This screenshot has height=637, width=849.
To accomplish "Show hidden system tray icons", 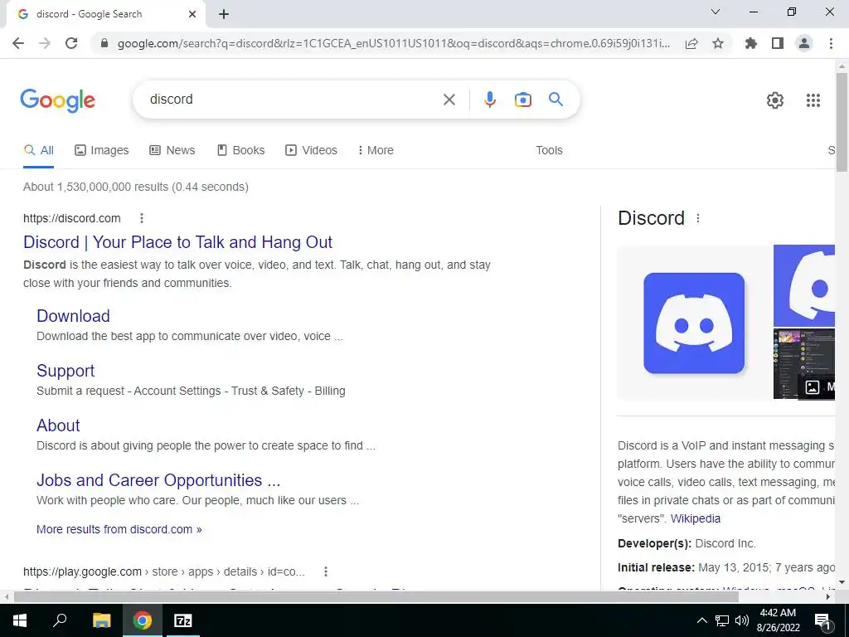I will 701,620.
